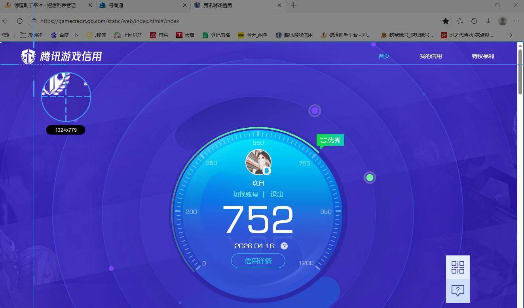This screenshot has height=308, width=524.
Task: Click the question mark beside the date
Action: click(x=284, y=246)
